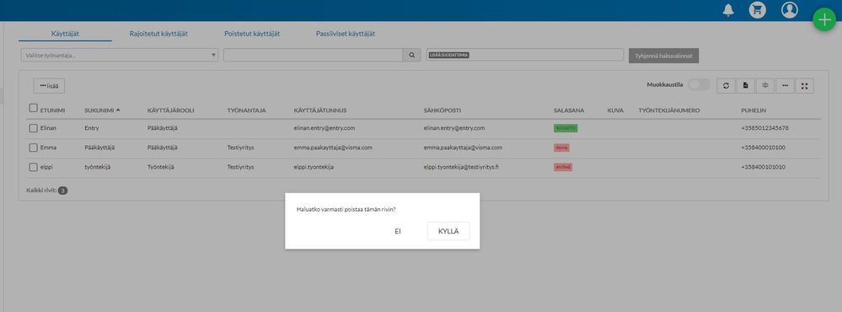Click username elppi.tyontekija
The image size is (842, 312).
314,167
